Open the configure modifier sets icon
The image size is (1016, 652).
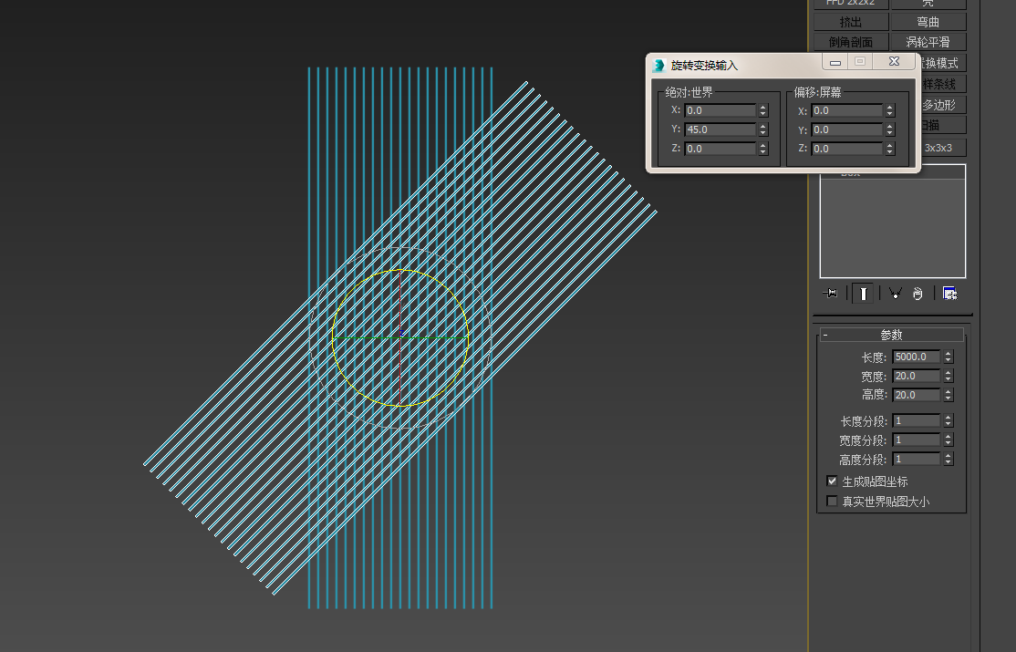click(950, 294)
